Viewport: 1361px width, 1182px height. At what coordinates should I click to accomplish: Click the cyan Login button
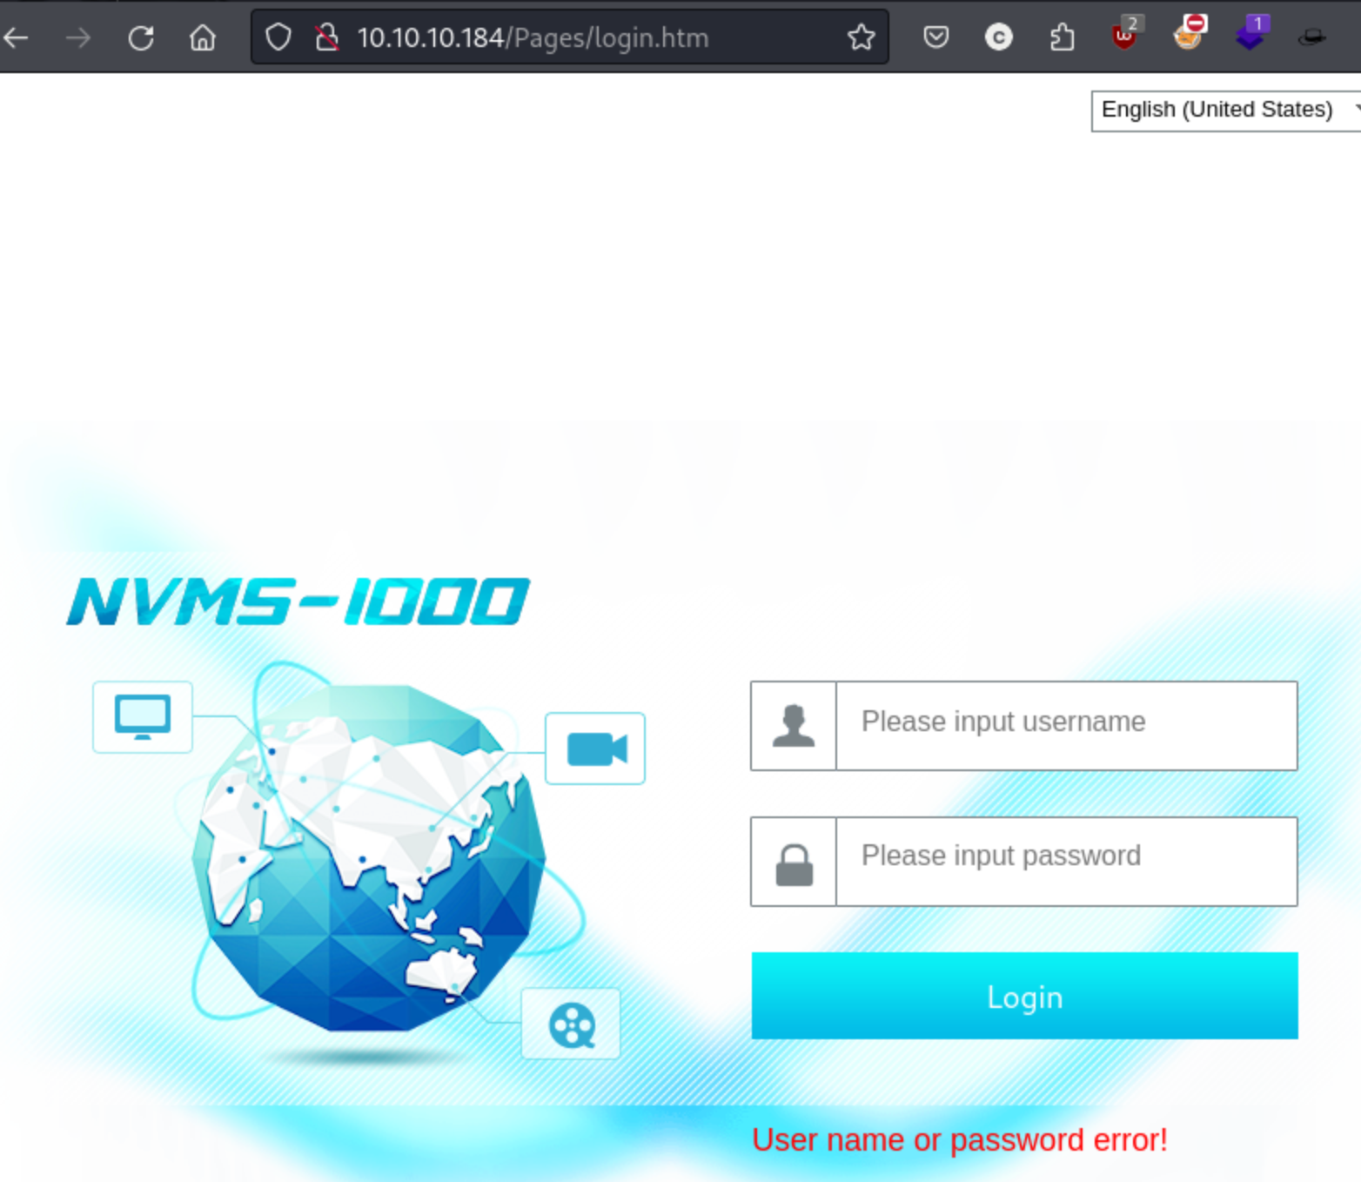click(1024, 995)
